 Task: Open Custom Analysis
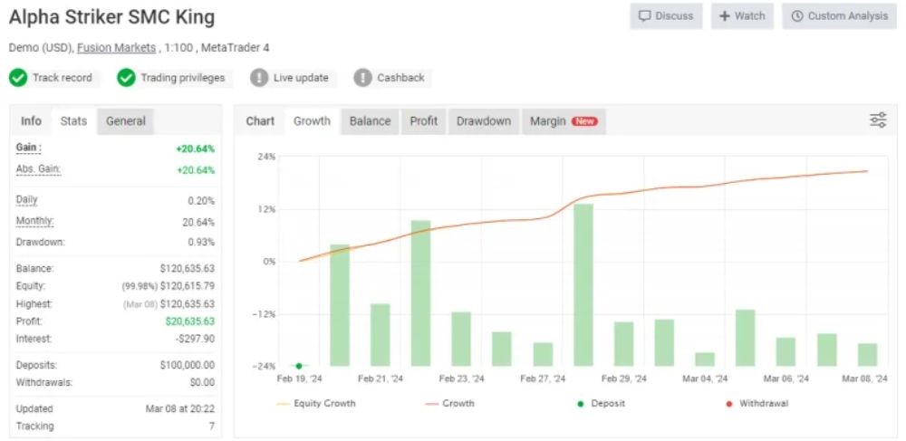pos(839,16)
